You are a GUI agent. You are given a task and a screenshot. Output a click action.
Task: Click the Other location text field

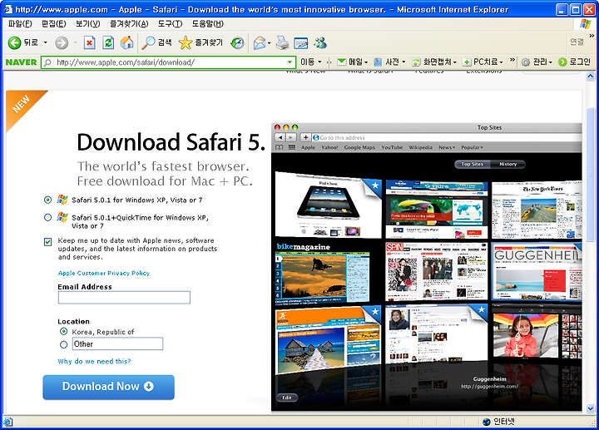[117, 344]
